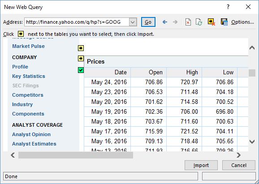Select the yellow arrow beside Prices heading
The image size is (259, 184).
[x=81, y=58]
